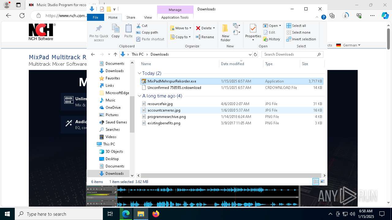Open the Move to dropdown
The height and width of the screenshot is (220, 392).
pos(181,28)
